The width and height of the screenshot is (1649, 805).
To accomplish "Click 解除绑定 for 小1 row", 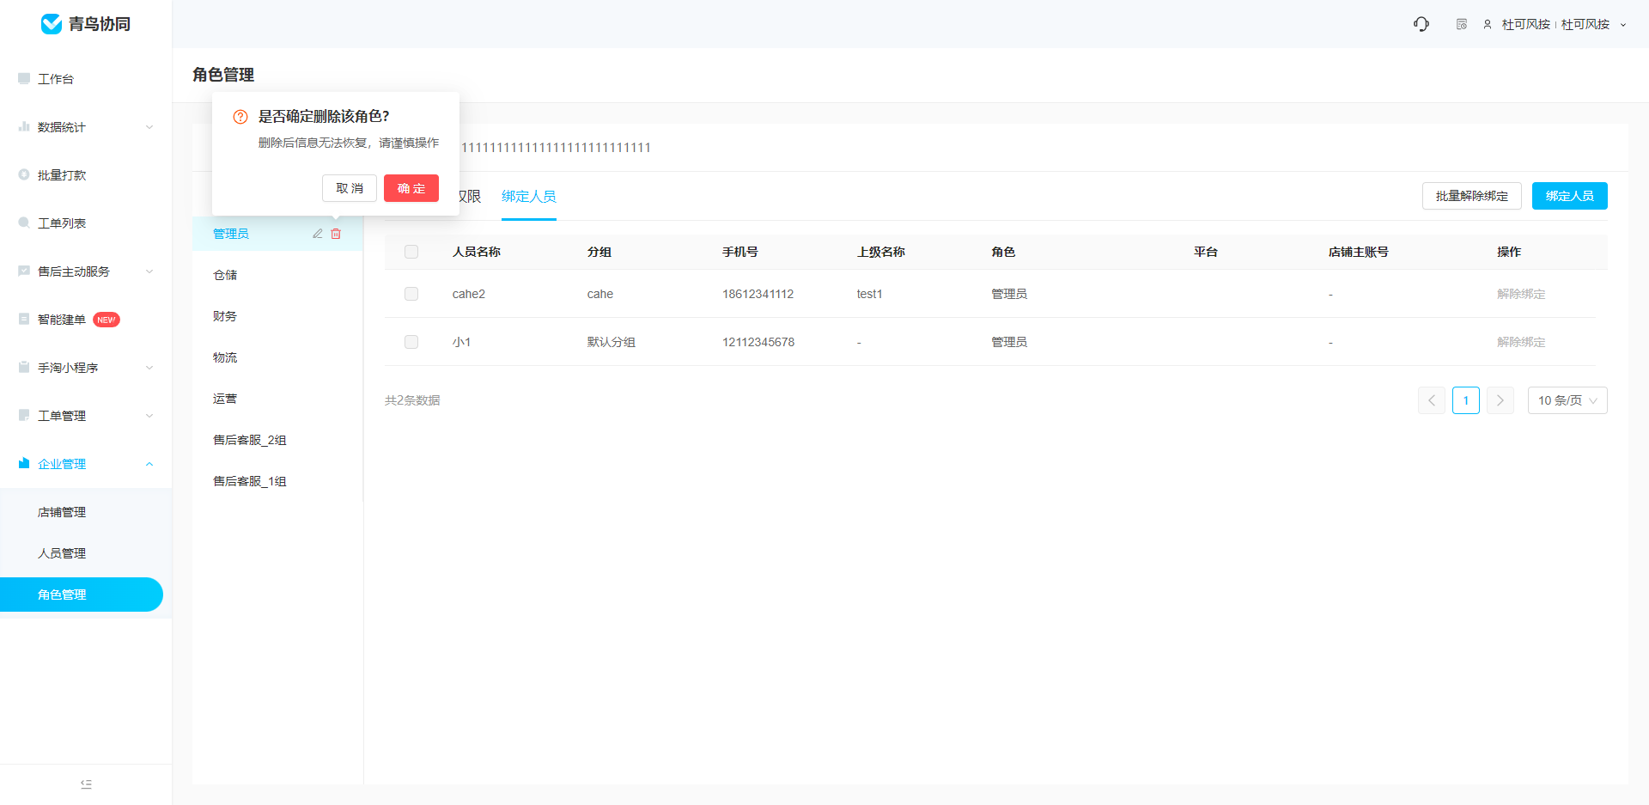I will [1521, 342].
